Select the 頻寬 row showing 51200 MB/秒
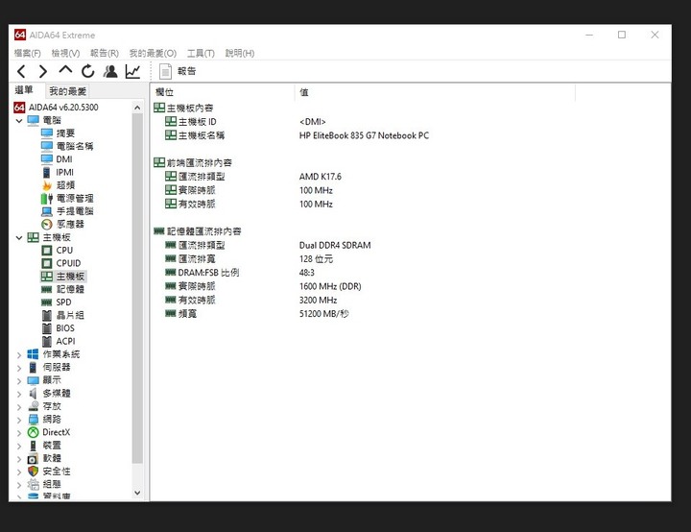Image resolution: width=691 pixels, height=532 pixels. (256, 314)
